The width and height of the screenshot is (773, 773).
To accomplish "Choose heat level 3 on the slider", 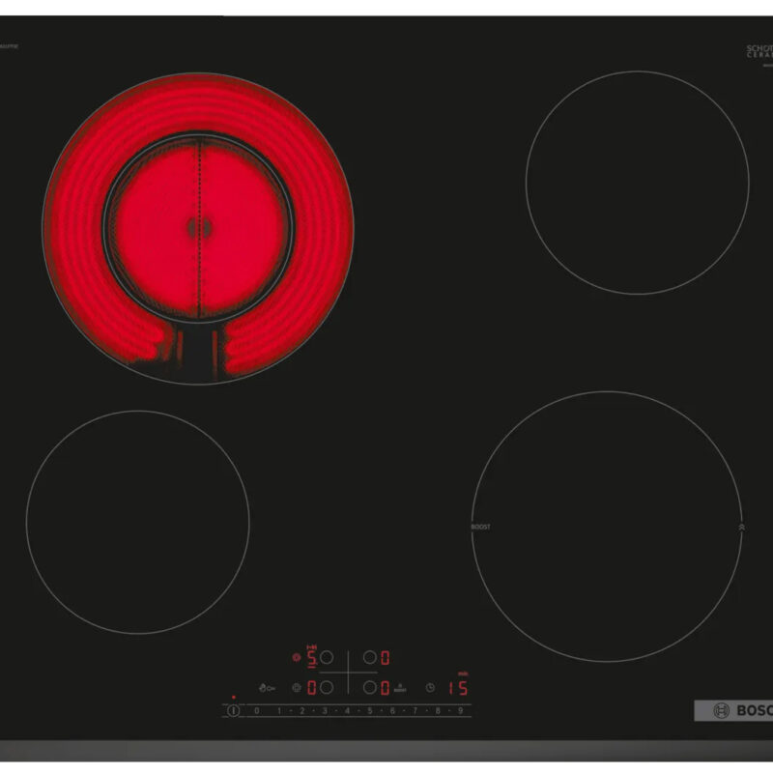I will (325, 710).
